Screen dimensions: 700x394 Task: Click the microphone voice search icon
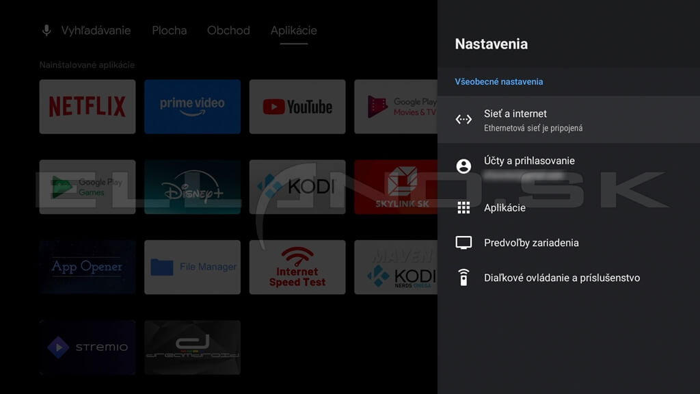click(x=46, y=31)
